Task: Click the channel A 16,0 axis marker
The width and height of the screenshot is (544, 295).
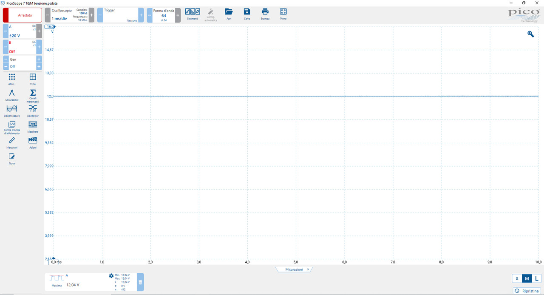Action: pyautogui.click(x=51, y=26)
